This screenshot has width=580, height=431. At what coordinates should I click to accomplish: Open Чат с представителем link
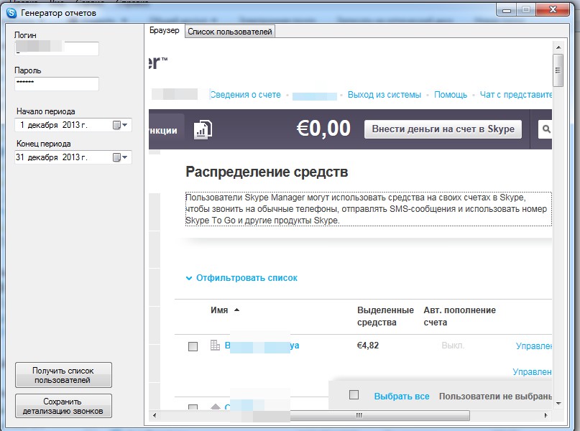point(516,95)
